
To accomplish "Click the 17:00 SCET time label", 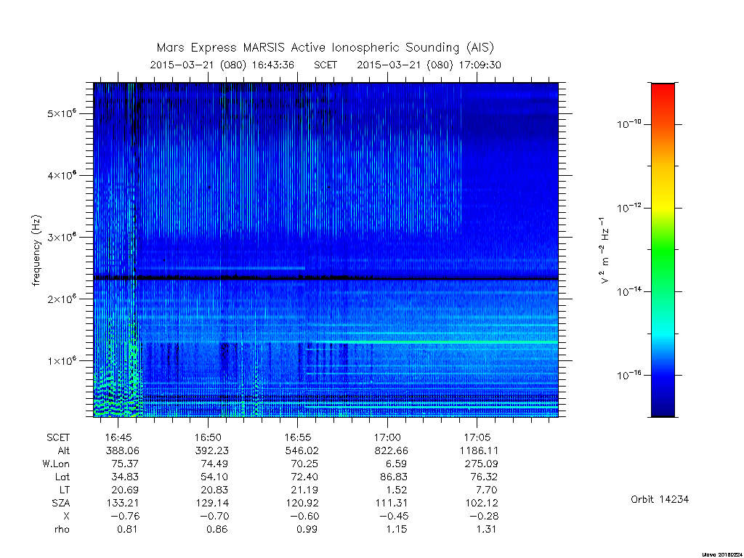I will pyautogui.click(x=387, y=437).
